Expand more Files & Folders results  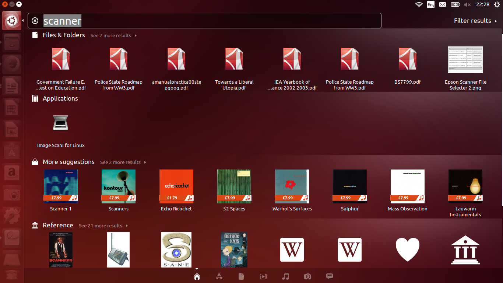pos(113,35)
